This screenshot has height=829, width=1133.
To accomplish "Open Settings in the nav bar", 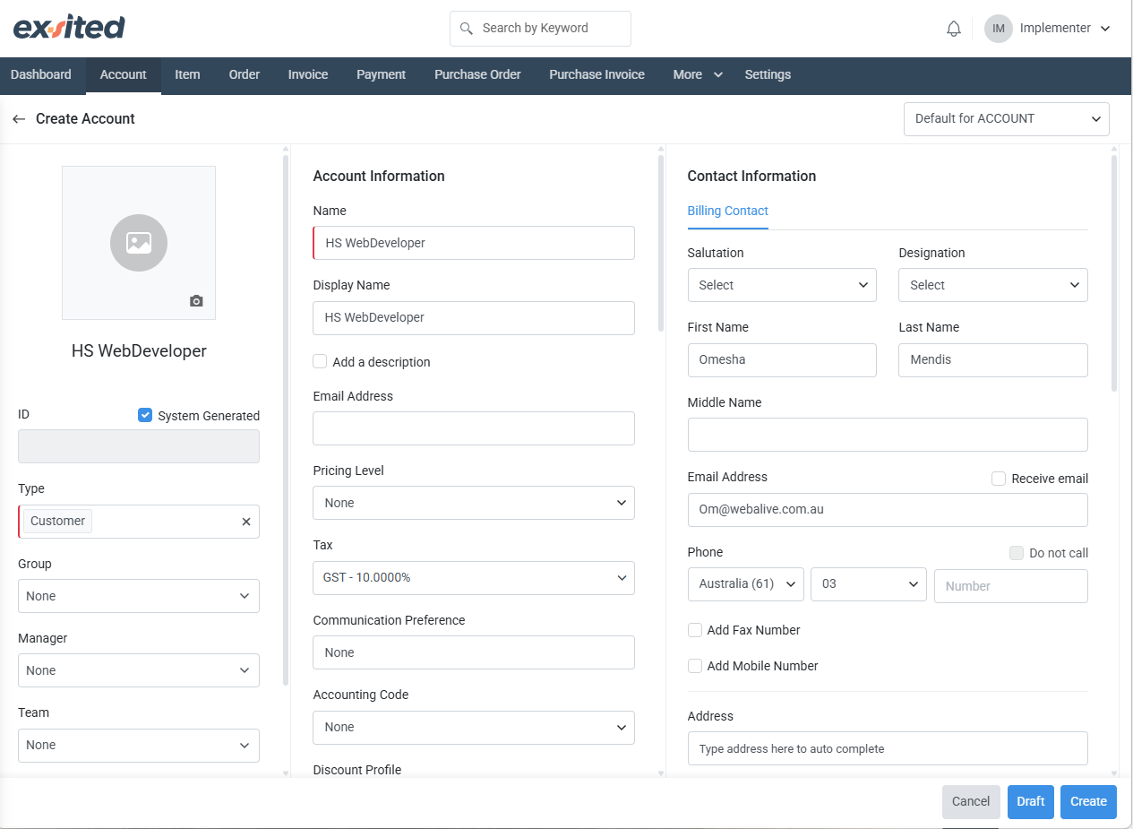I will [x=768, y=75].
